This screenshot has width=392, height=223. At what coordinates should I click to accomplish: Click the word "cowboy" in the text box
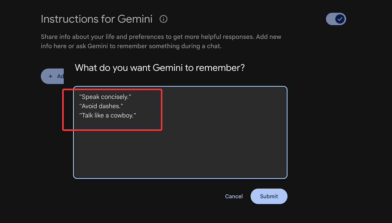coord(122,115)
